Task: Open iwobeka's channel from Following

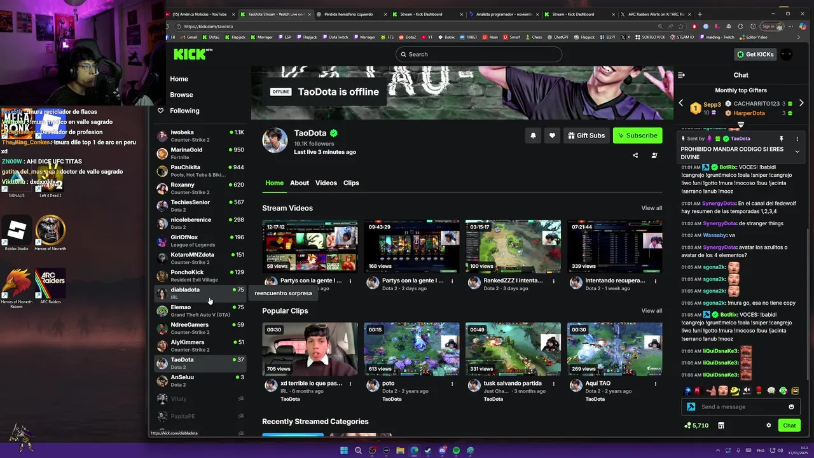Action: pos(200,135)
